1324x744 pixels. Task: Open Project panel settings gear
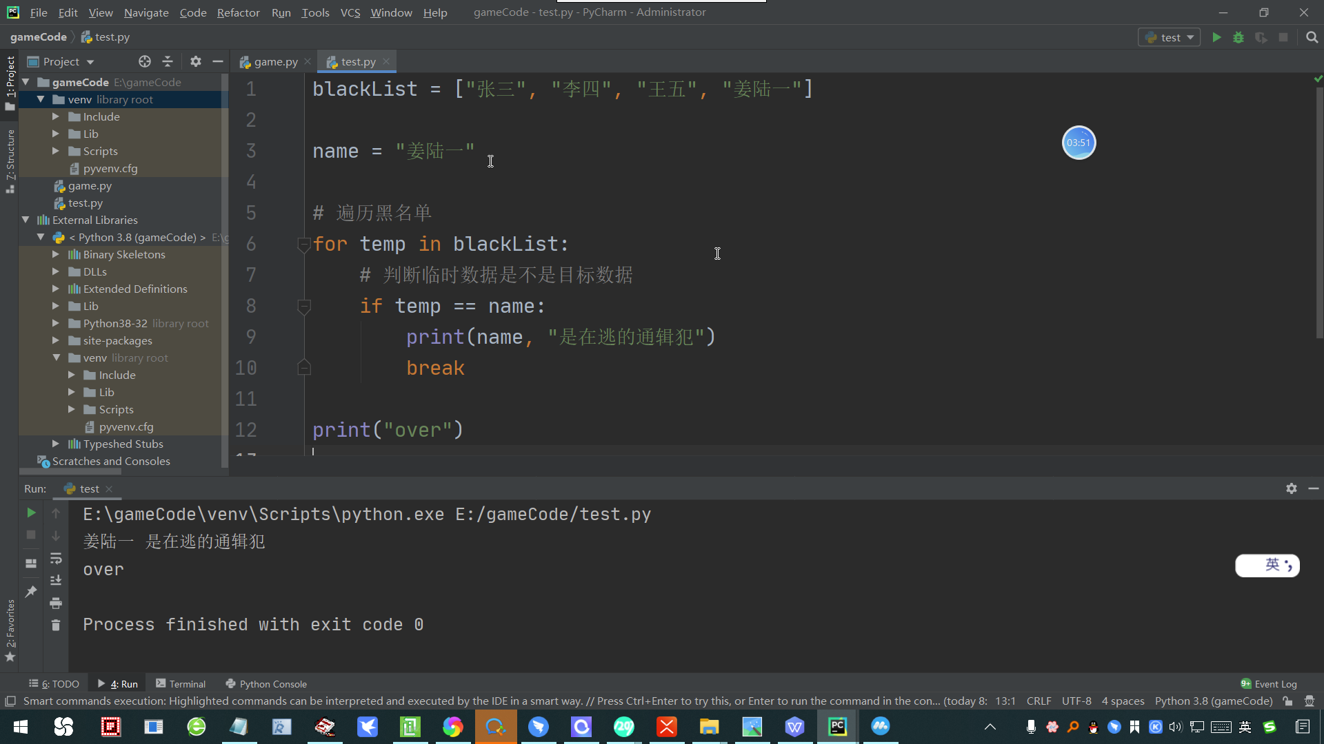coord(196,61)
